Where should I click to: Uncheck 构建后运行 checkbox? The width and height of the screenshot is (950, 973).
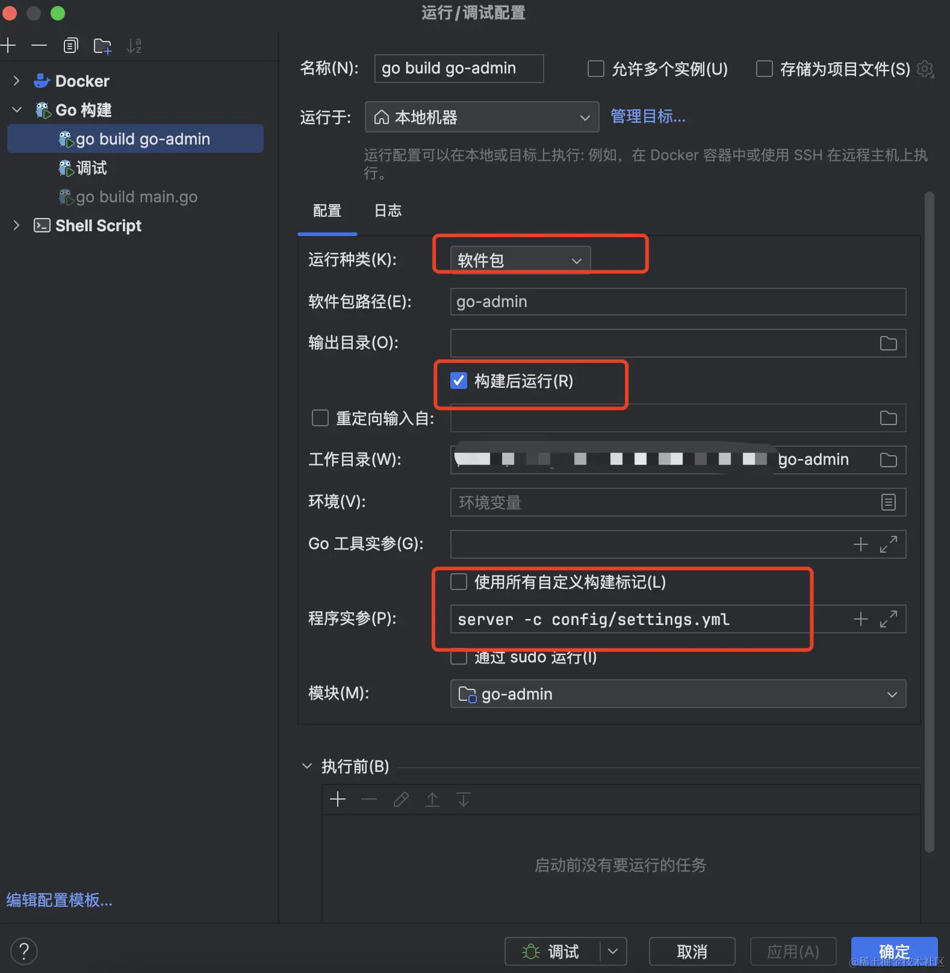coord(459,381)
